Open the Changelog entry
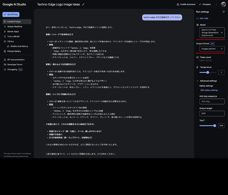 (x=12, y=70)
